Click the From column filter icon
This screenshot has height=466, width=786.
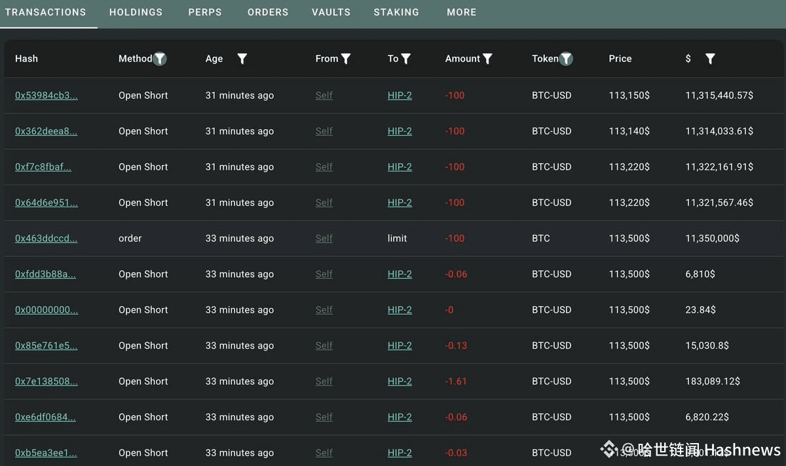click(x=346, y=59)
